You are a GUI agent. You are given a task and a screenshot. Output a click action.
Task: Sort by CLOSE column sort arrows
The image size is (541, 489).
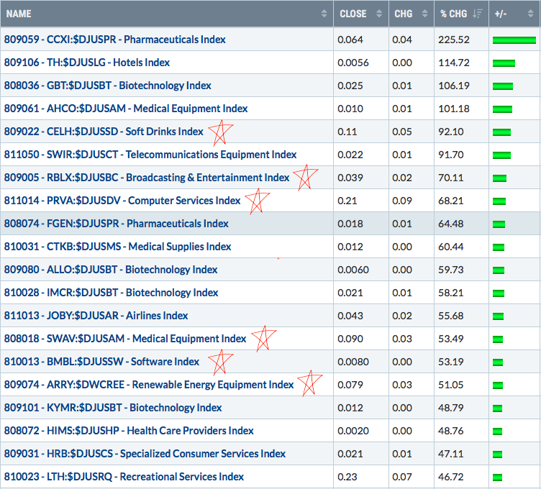pyautogui.click(x=379, y=14)
